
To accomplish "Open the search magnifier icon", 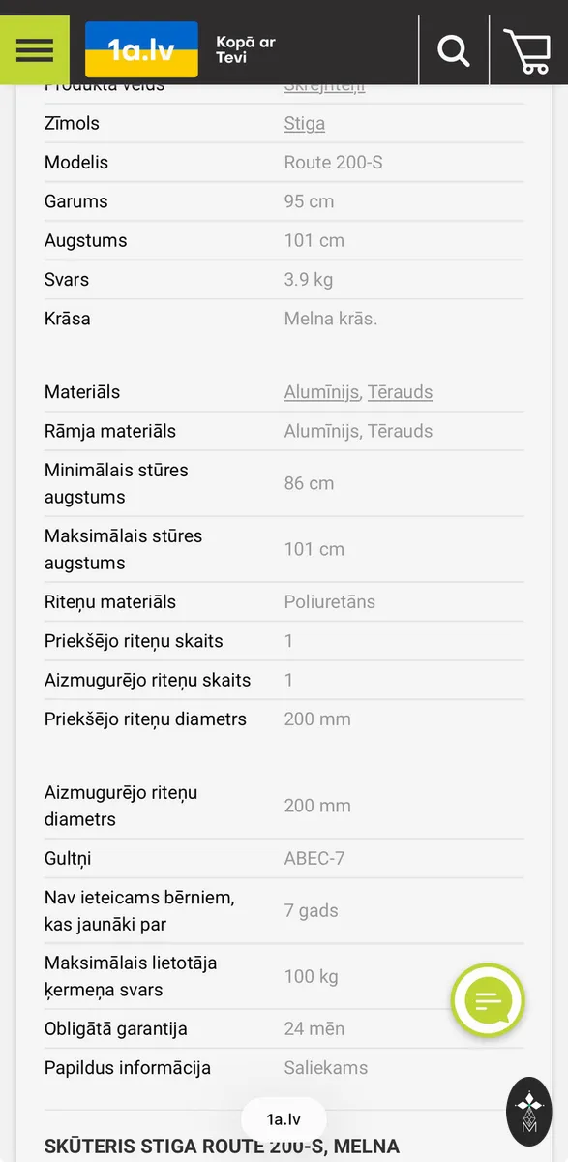I will tap(453, 49).
